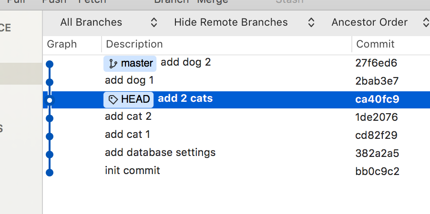Click the HEAD tag icon

pyautogui.click(x=113, y=99)
